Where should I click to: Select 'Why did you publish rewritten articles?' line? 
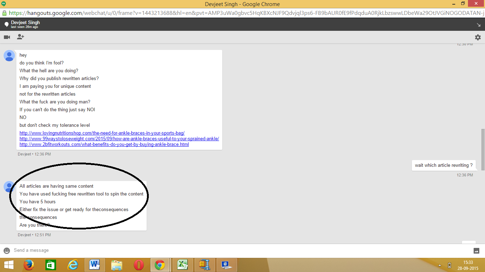59,79
